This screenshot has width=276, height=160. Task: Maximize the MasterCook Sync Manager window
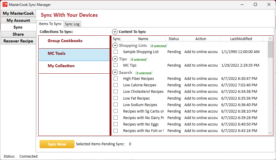click(x=255, y=5)
